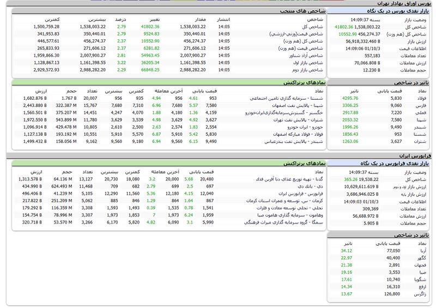Click the impact value 3306.25
Screen dimensions: 436x308
[350, 105]
